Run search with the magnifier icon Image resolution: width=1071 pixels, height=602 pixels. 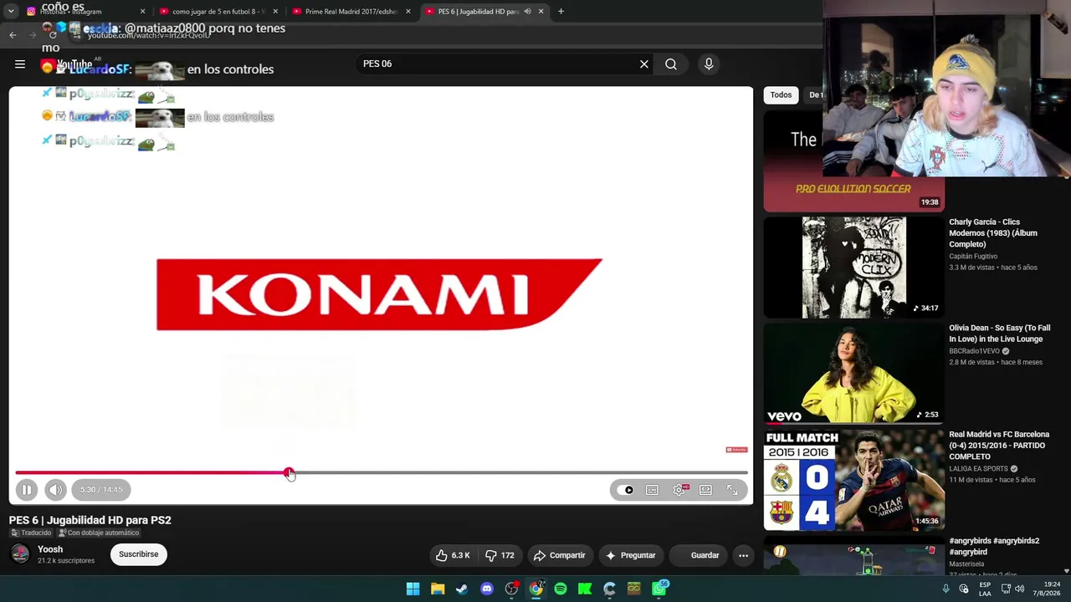[x=671, y=64]
